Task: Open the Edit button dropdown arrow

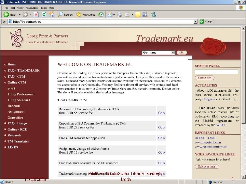Action: pyautogui.click(x=133, y=15)
